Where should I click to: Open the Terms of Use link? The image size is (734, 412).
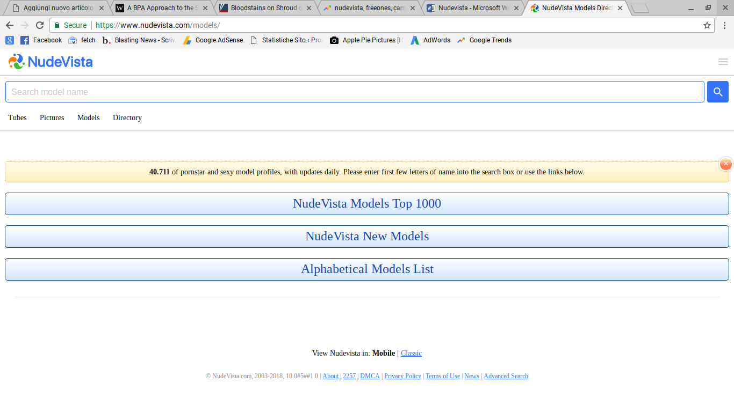point(443,376)
